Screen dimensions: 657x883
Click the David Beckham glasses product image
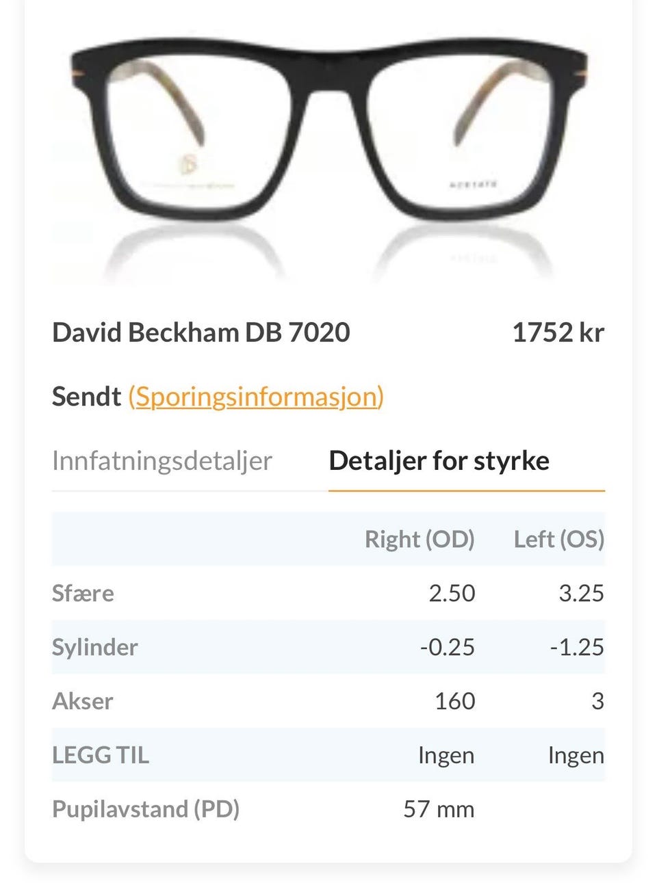(x=328, y=152)
